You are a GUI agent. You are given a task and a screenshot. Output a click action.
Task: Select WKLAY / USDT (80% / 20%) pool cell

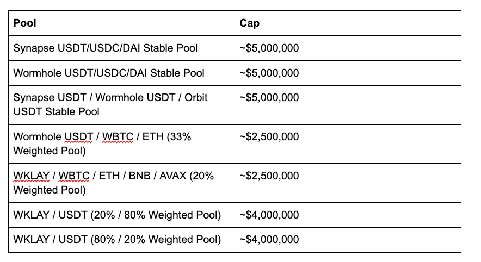point(121,240)
